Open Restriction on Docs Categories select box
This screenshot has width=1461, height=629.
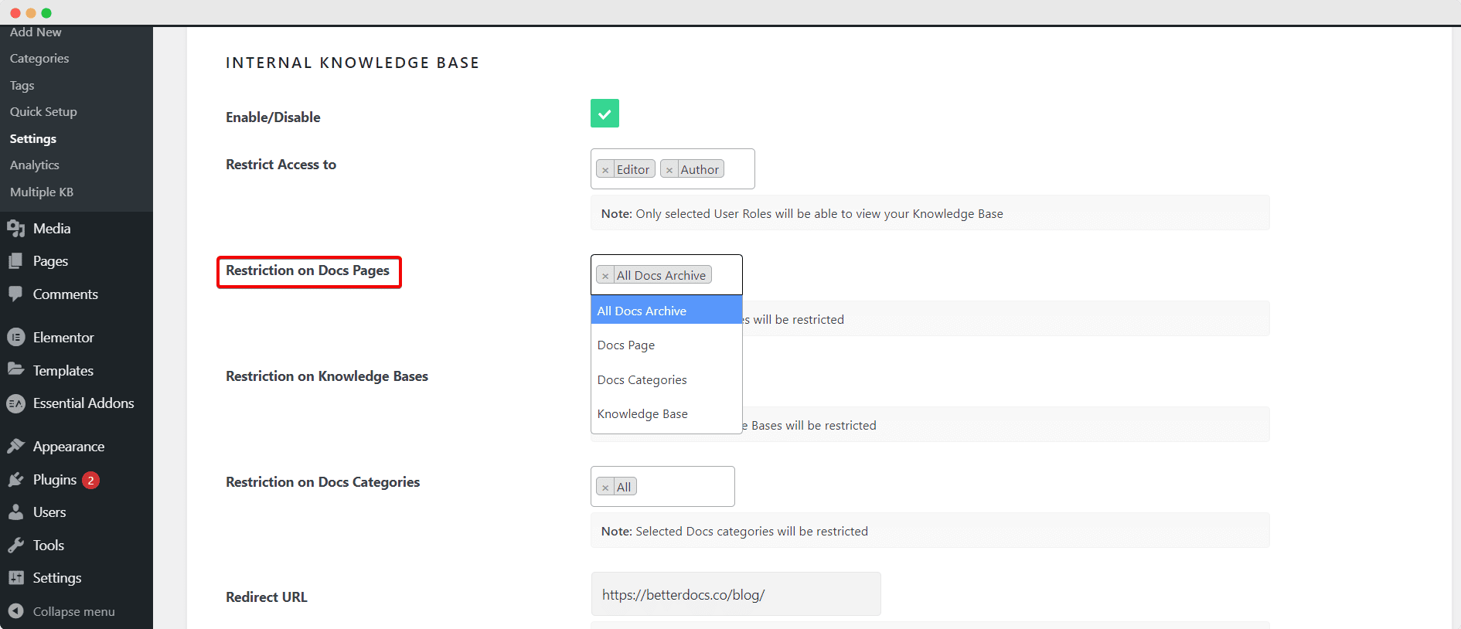click(x=662, y=487)
